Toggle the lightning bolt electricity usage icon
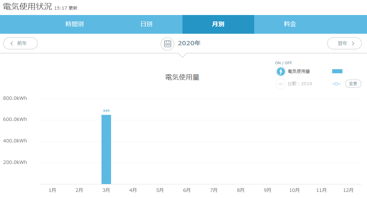The height and width of the screenshot is (198, 367). click(x=281, y=72)
